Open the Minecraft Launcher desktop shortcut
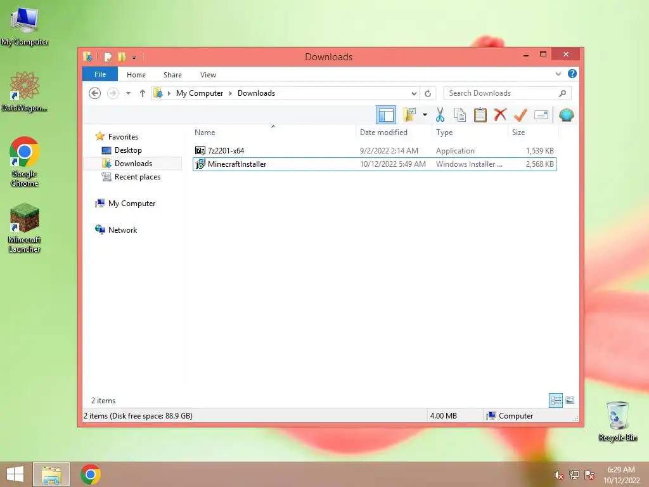Image resolution: width=649 pixels, height=487 pixels. [x=25, y=228]
